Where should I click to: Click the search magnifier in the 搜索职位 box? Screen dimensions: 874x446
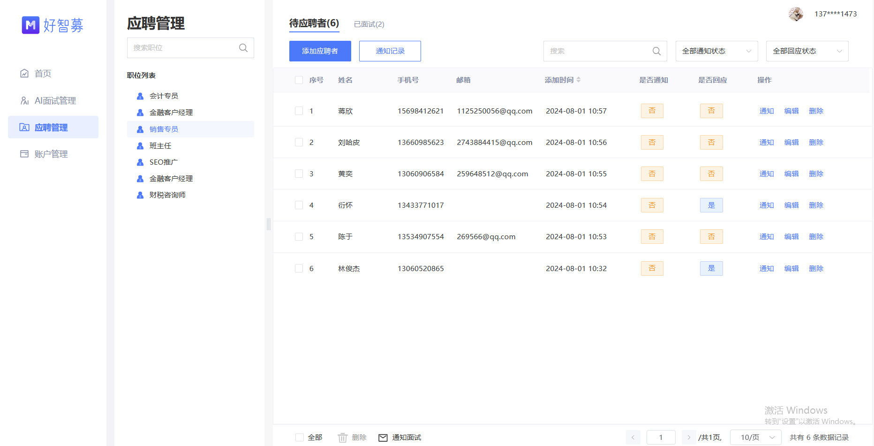pos(243,47)
